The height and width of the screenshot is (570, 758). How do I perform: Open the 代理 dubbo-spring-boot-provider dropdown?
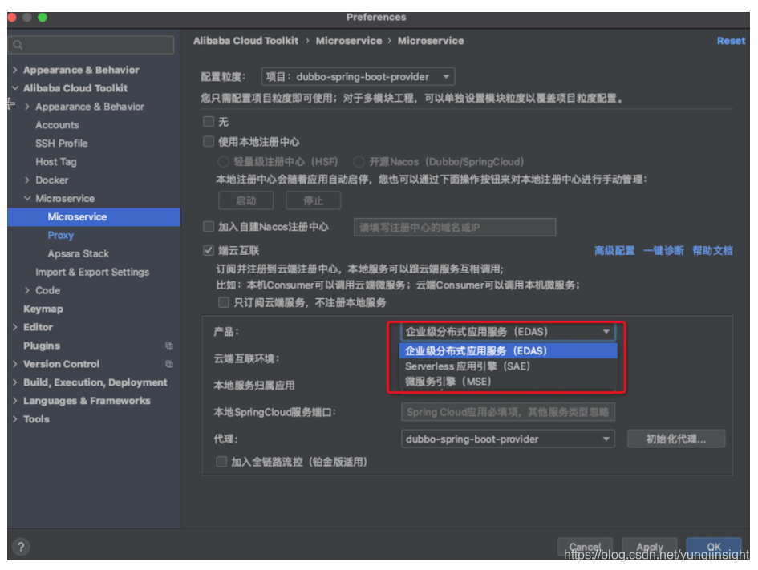coord(508,439)
